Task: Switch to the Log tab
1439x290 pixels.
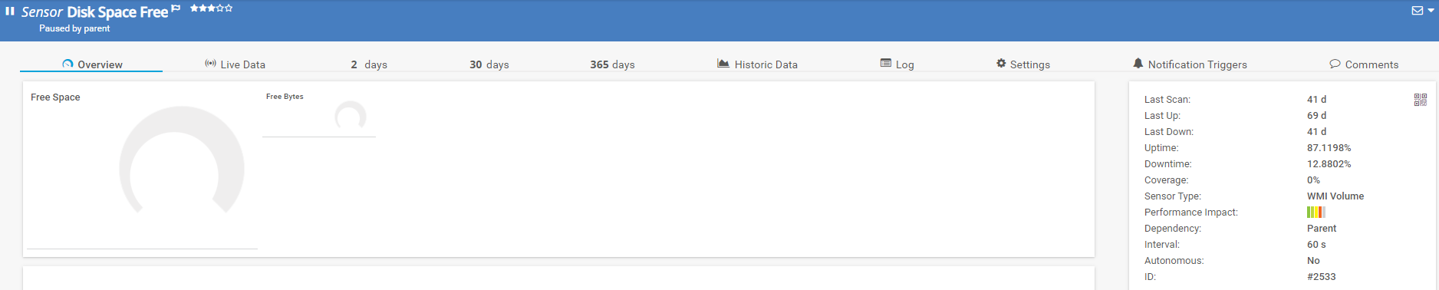Action: tap(897, 64)
